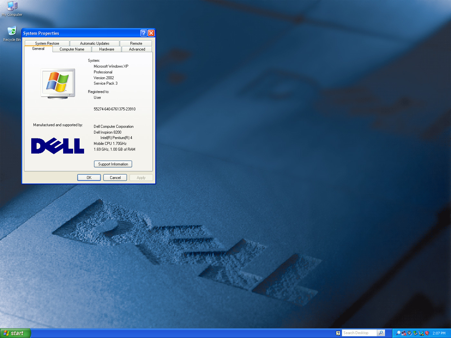Select the product ID 55274-640-6761375-23910 text
This screenshot has width=451, height=338.
[115, 109]
